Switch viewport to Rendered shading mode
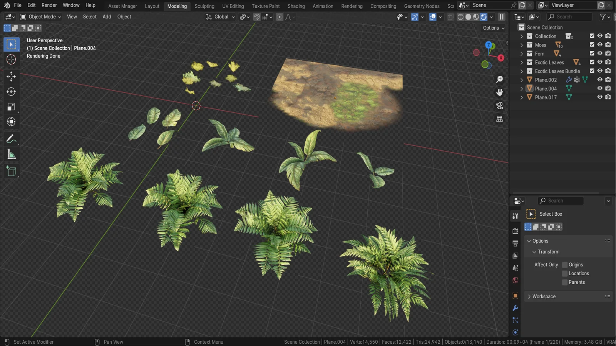The image size is (616, 346). (x=483, y=17)
